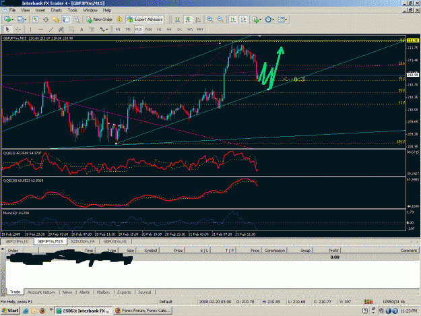Expand the Templates dropdown arrow
Viewport: 421px width, 316px height.
point(286,20)
